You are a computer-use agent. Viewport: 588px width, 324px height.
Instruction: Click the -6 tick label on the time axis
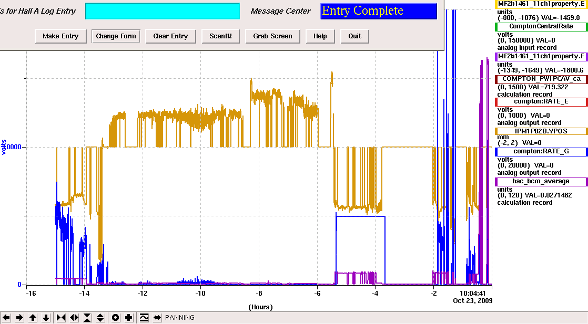coord(317,294)
